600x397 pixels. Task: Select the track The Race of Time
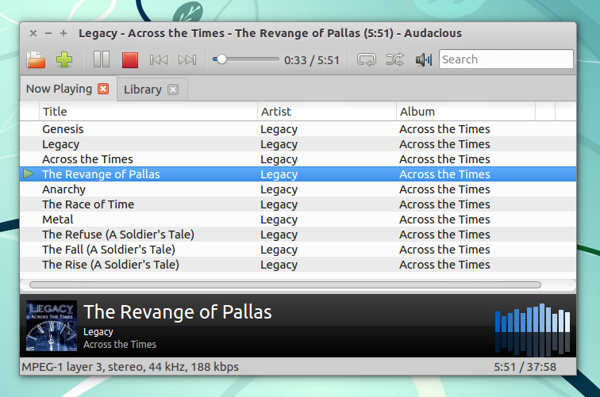tap(298, 204)
